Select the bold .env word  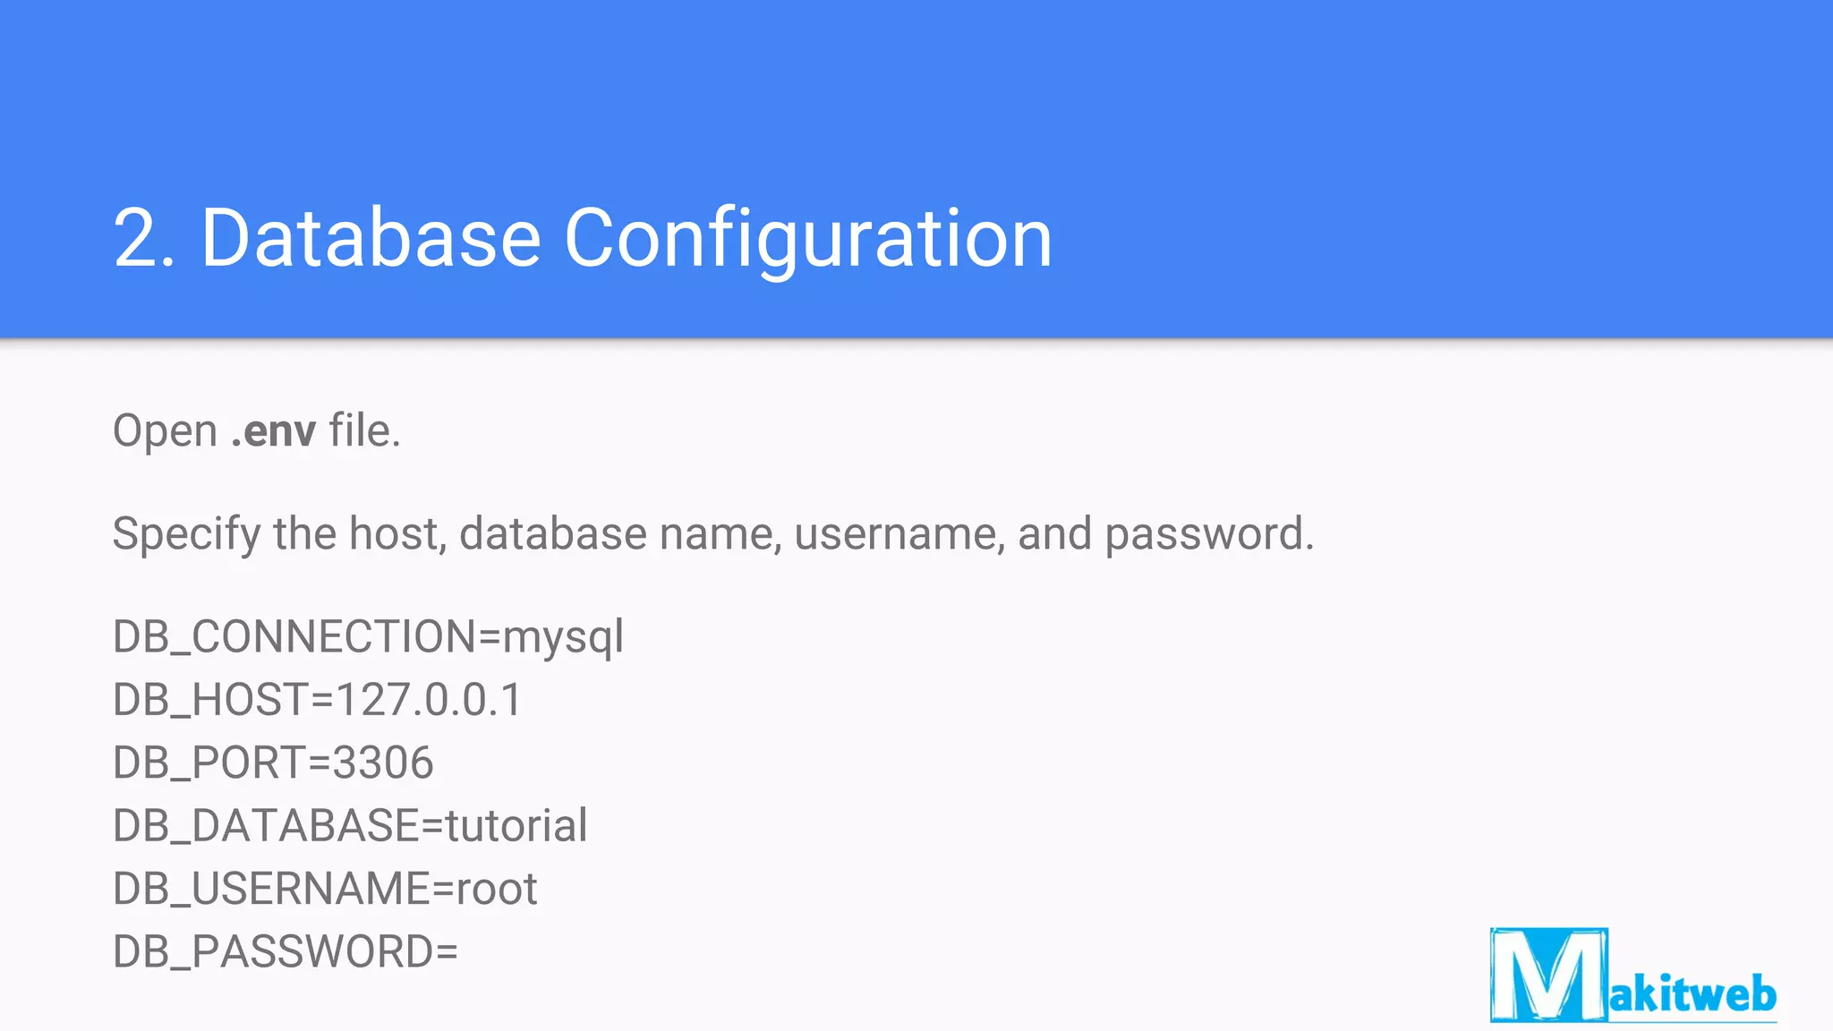tap(274, 431)
